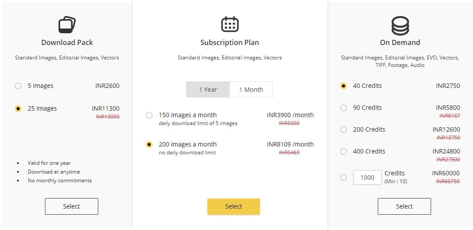Select the 40 Credits option
The height and width of the screenshot is (230, 473).
[343, 86]
